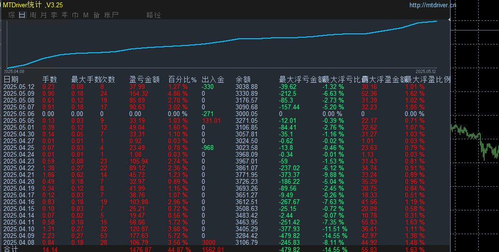Select the 2025.05.06 date cell
Image resolution: width=499 pixels, height=252 pixels.
pos(19,114)
